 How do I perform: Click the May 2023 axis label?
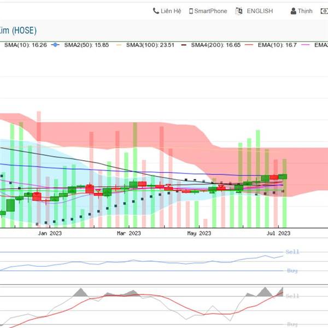point(199,233)
